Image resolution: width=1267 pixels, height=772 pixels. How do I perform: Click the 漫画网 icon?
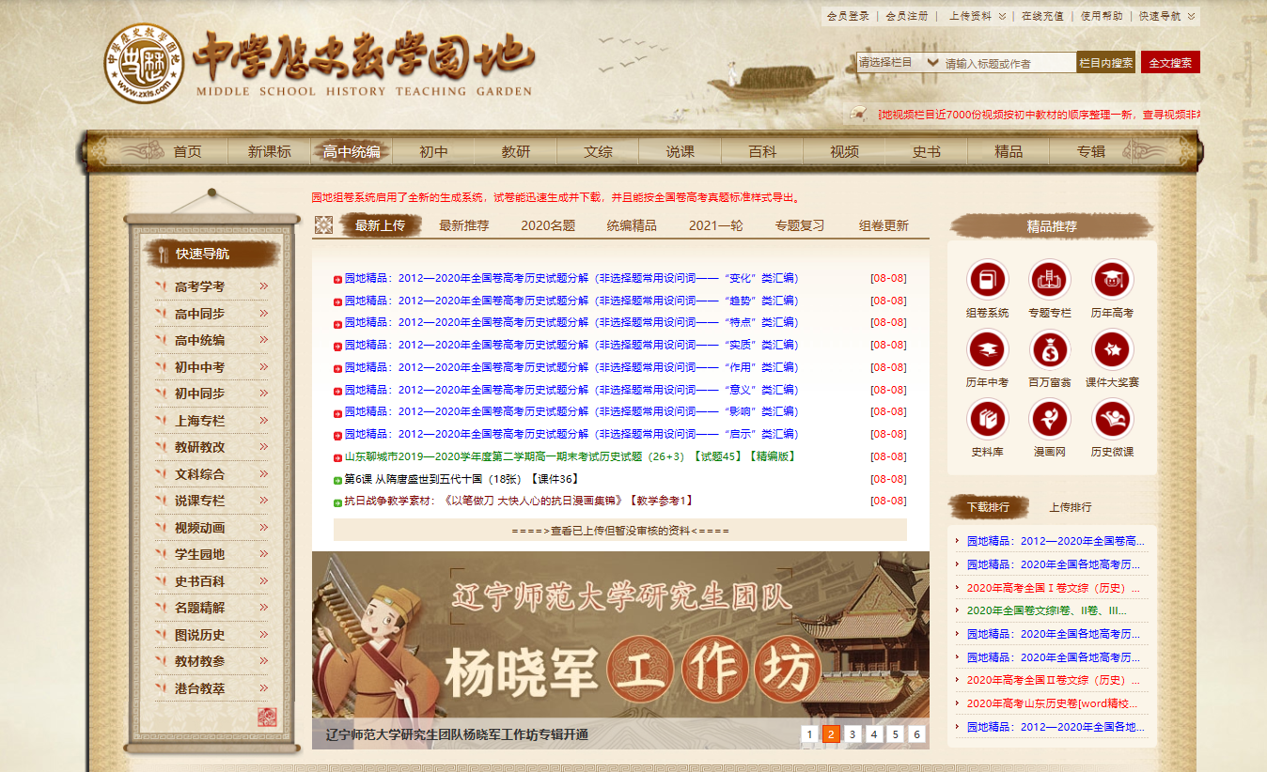(x=1049, y=421)
